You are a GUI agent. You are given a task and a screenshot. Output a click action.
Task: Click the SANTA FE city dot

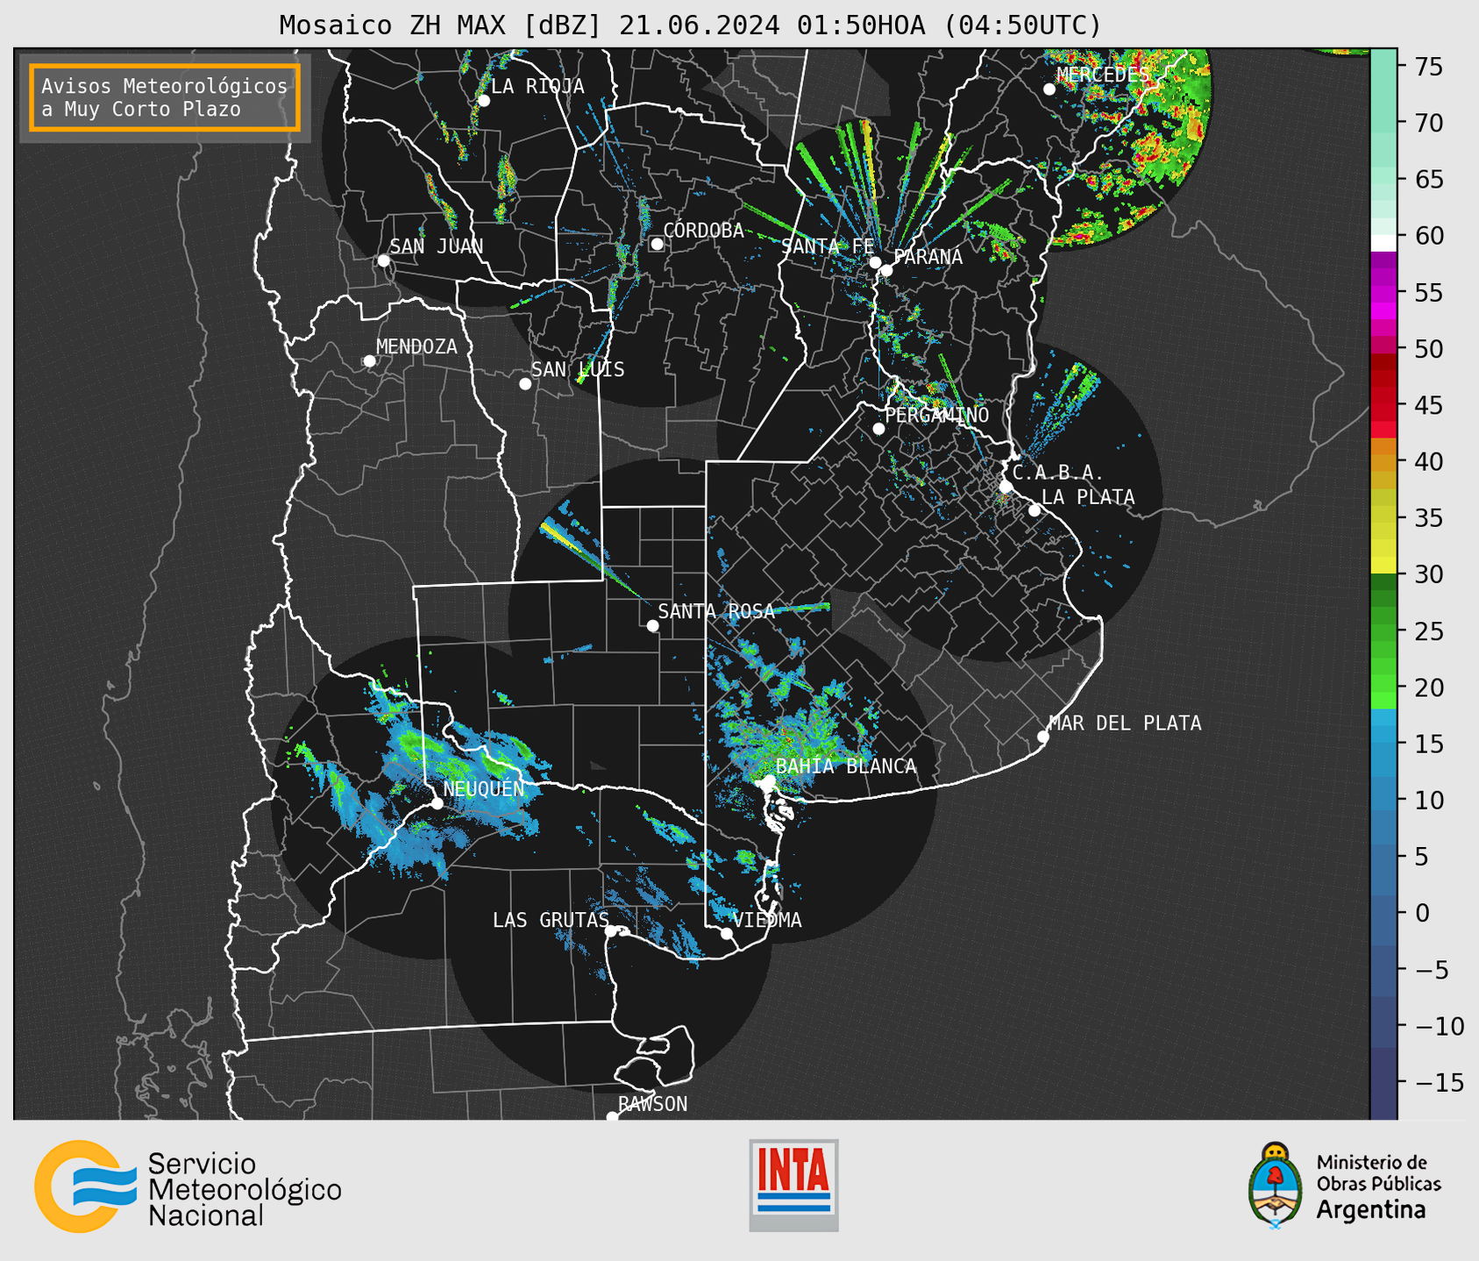pyautogui.click(x=875, y=262)
